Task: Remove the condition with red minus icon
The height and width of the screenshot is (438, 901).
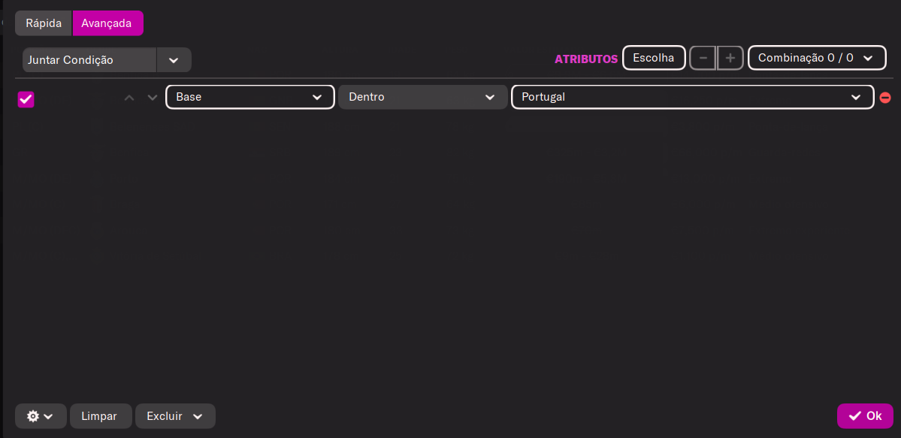Action: (885, 98)
